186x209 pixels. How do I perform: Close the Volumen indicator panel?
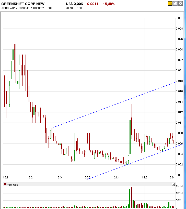pyautogui.click(x=173, y=185)
